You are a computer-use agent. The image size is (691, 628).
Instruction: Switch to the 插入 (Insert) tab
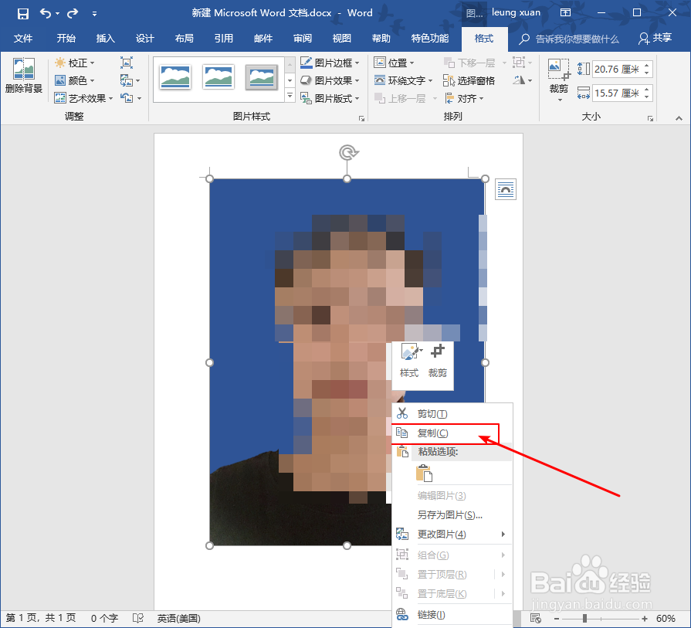(x=105, y=39)
